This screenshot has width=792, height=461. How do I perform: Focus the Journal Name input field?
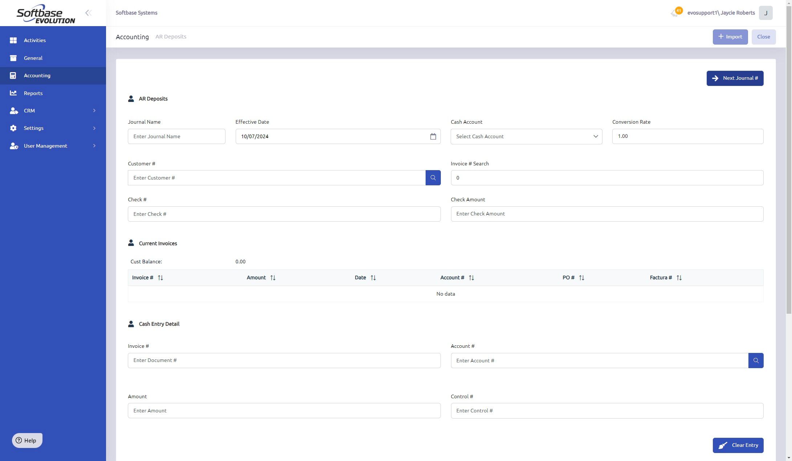[176, 136]
